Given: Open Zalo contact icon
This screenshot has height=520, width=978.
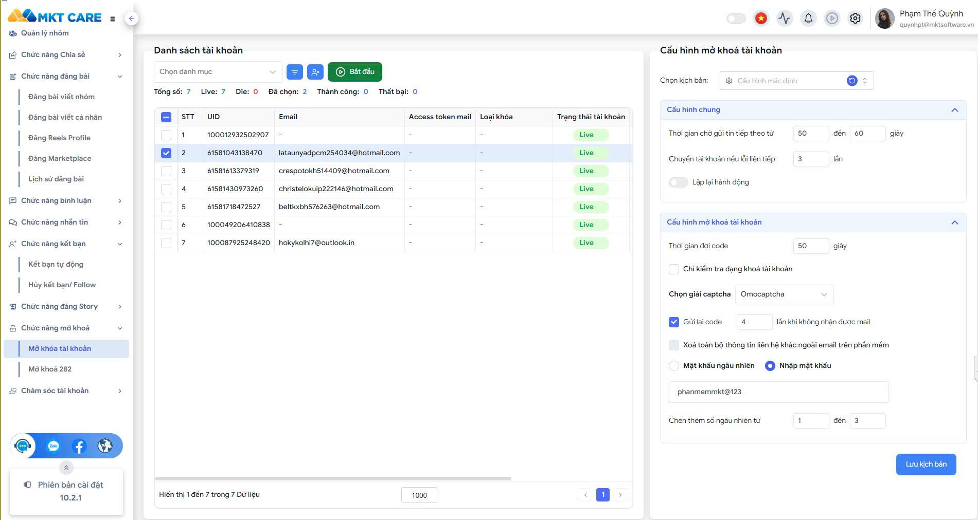Looking at the screenshot, I should pos(54,446).
